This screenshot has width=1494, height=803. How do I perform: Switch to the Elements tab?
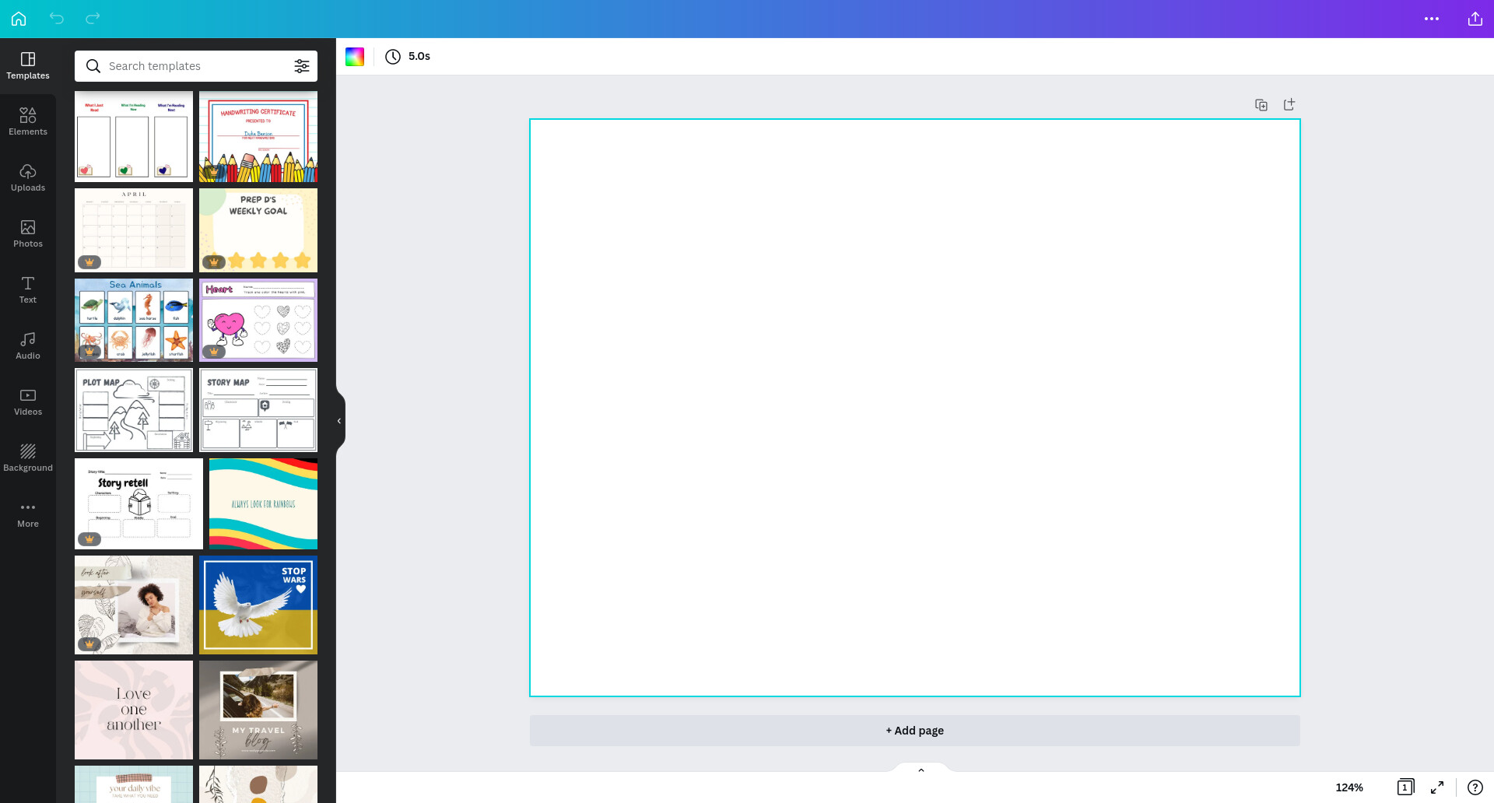[28, 122]
